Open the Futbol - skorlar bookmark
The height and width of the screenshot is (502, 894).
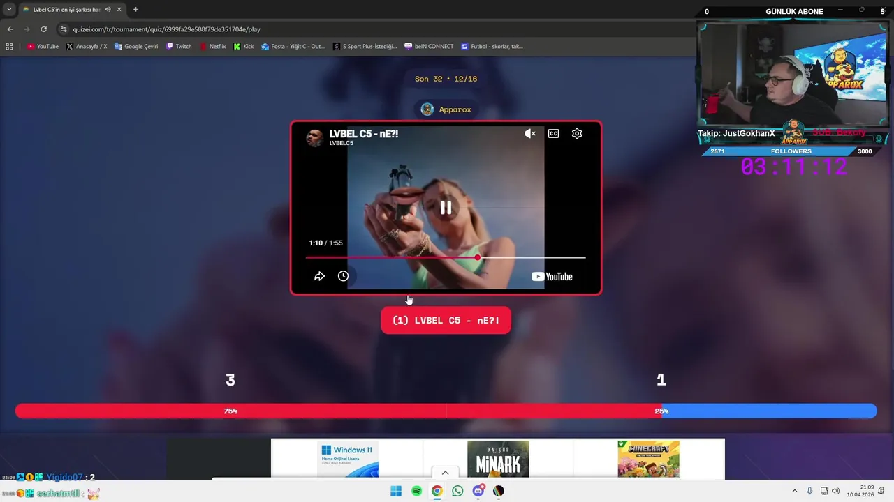(x=492, y=46)
